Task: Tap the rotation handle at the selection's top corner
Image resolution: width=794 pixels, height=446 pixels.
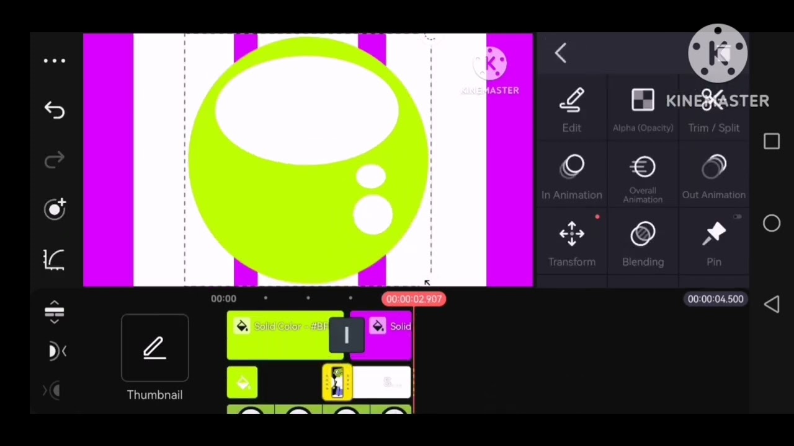Action: [x=430, y=38]
